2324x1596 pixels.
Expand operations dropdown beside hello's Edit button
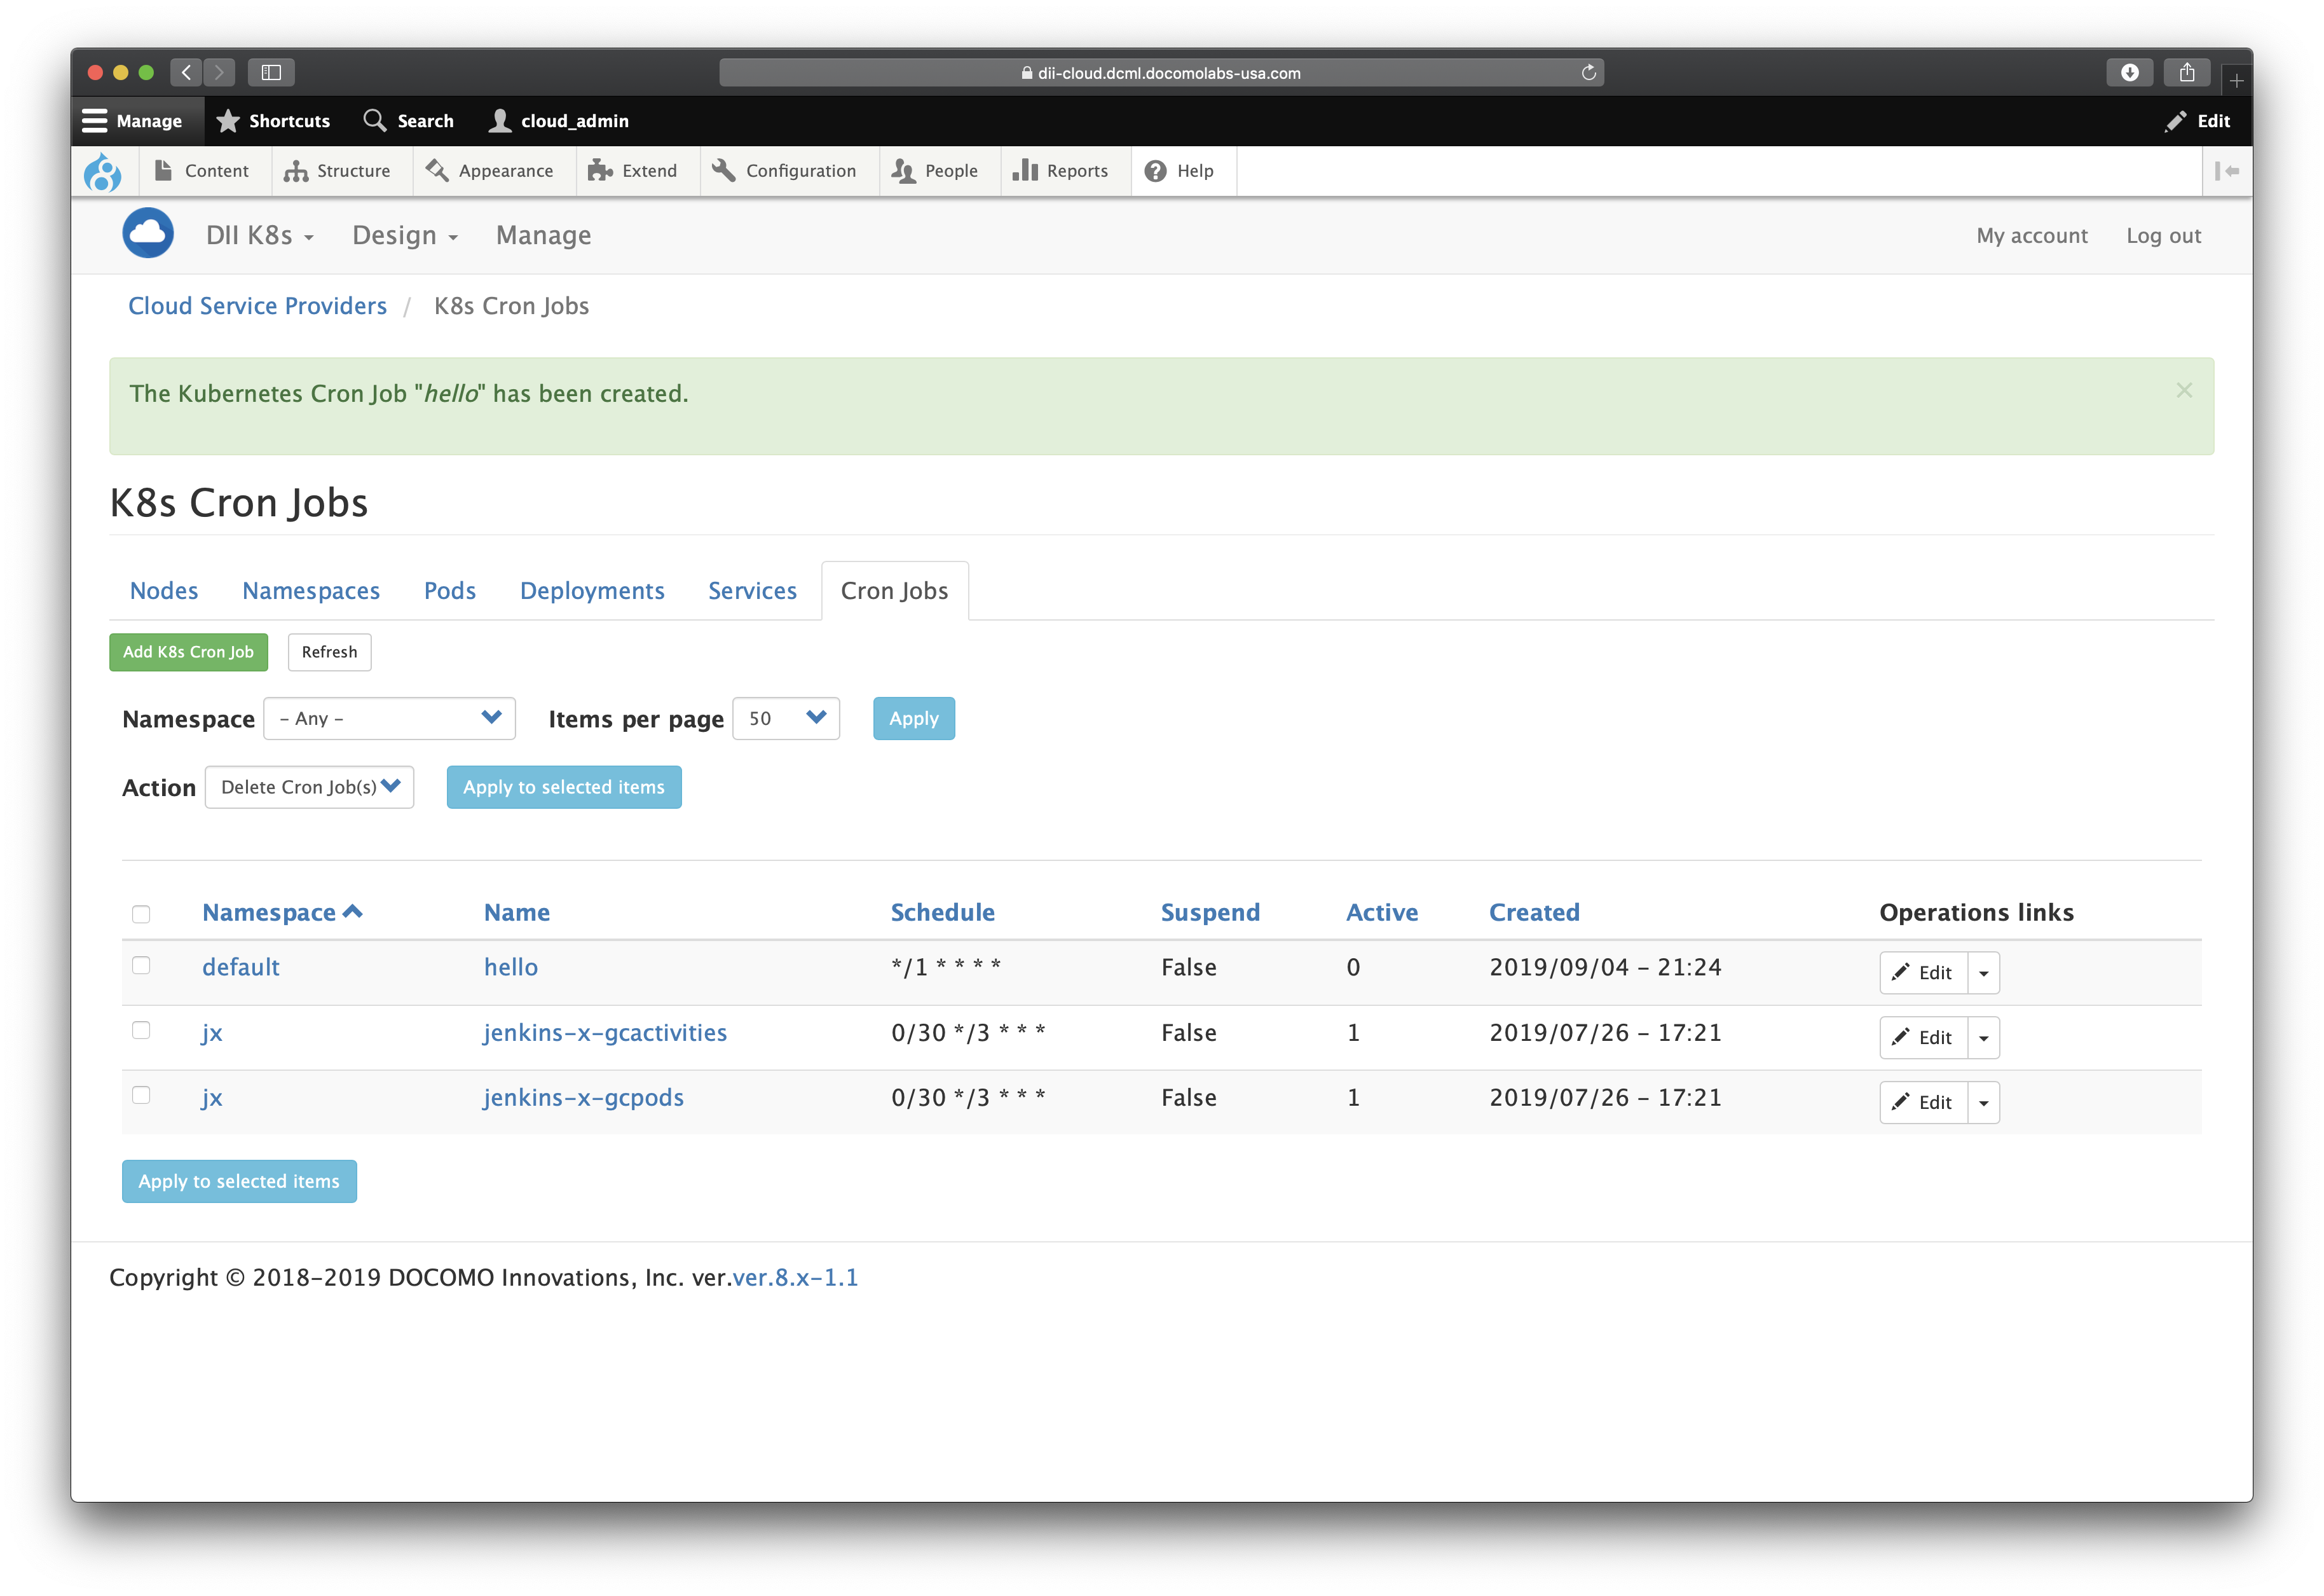point(1984,972)
